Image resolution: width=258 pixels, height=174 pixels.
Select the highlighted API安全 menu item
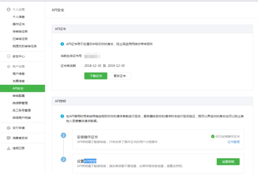[22, 88]
